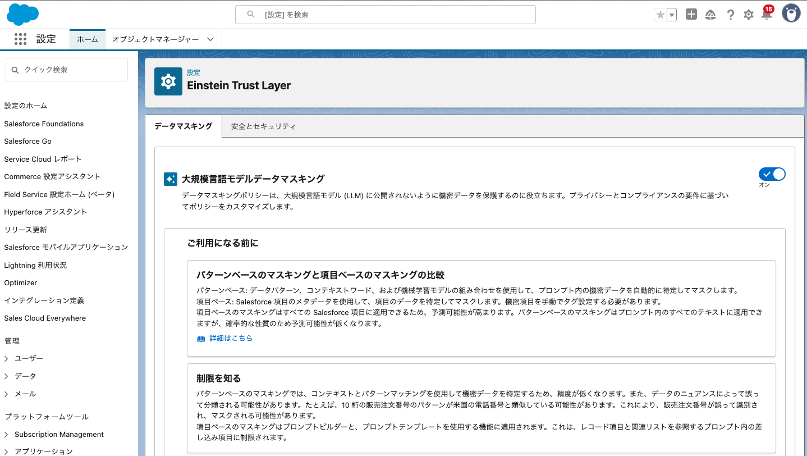Switch to the 安全とセキュリティ tab

coord(263,126)
